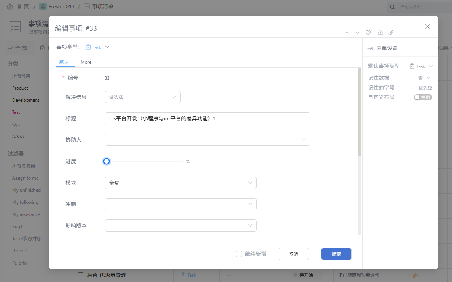Open the 事项类型 Task dropdown
This screenshot has height=282, width=452.
pos(98,47)
